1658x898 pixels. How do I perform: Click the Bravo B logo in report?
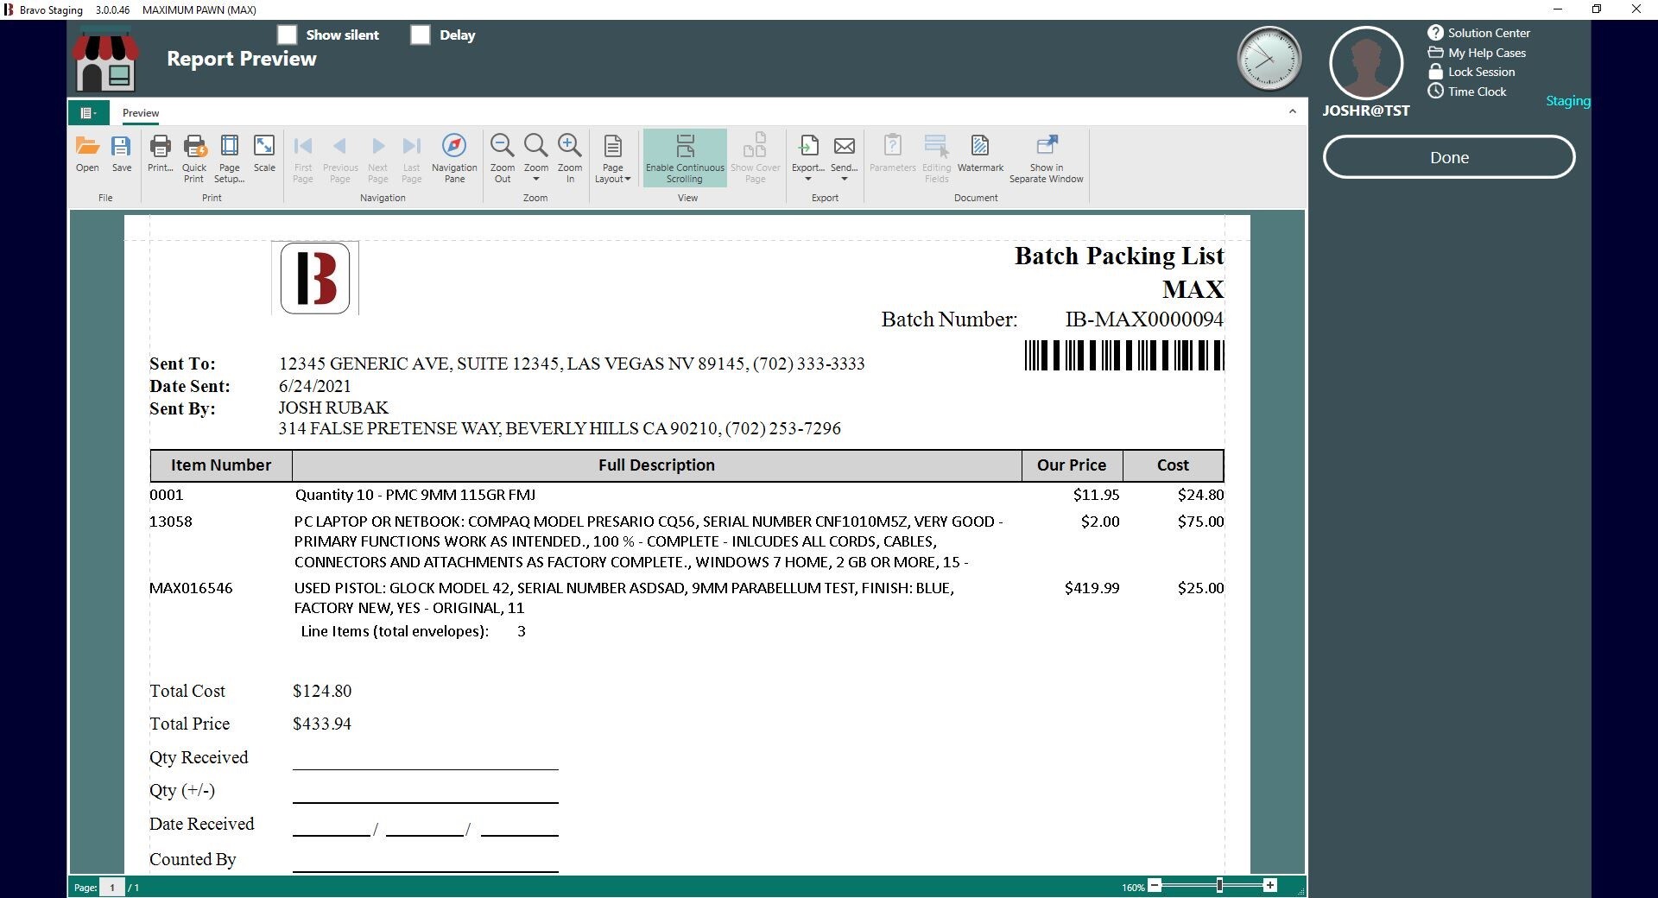(x=315, y=278)
